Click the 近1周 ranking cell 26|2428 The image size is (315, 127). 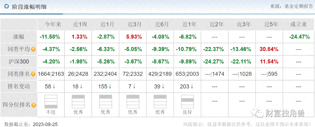pos(78,74)
